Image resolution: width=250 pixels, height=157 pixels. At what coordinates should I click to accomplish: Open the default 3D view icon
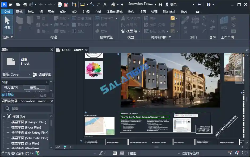pos(113,5)
